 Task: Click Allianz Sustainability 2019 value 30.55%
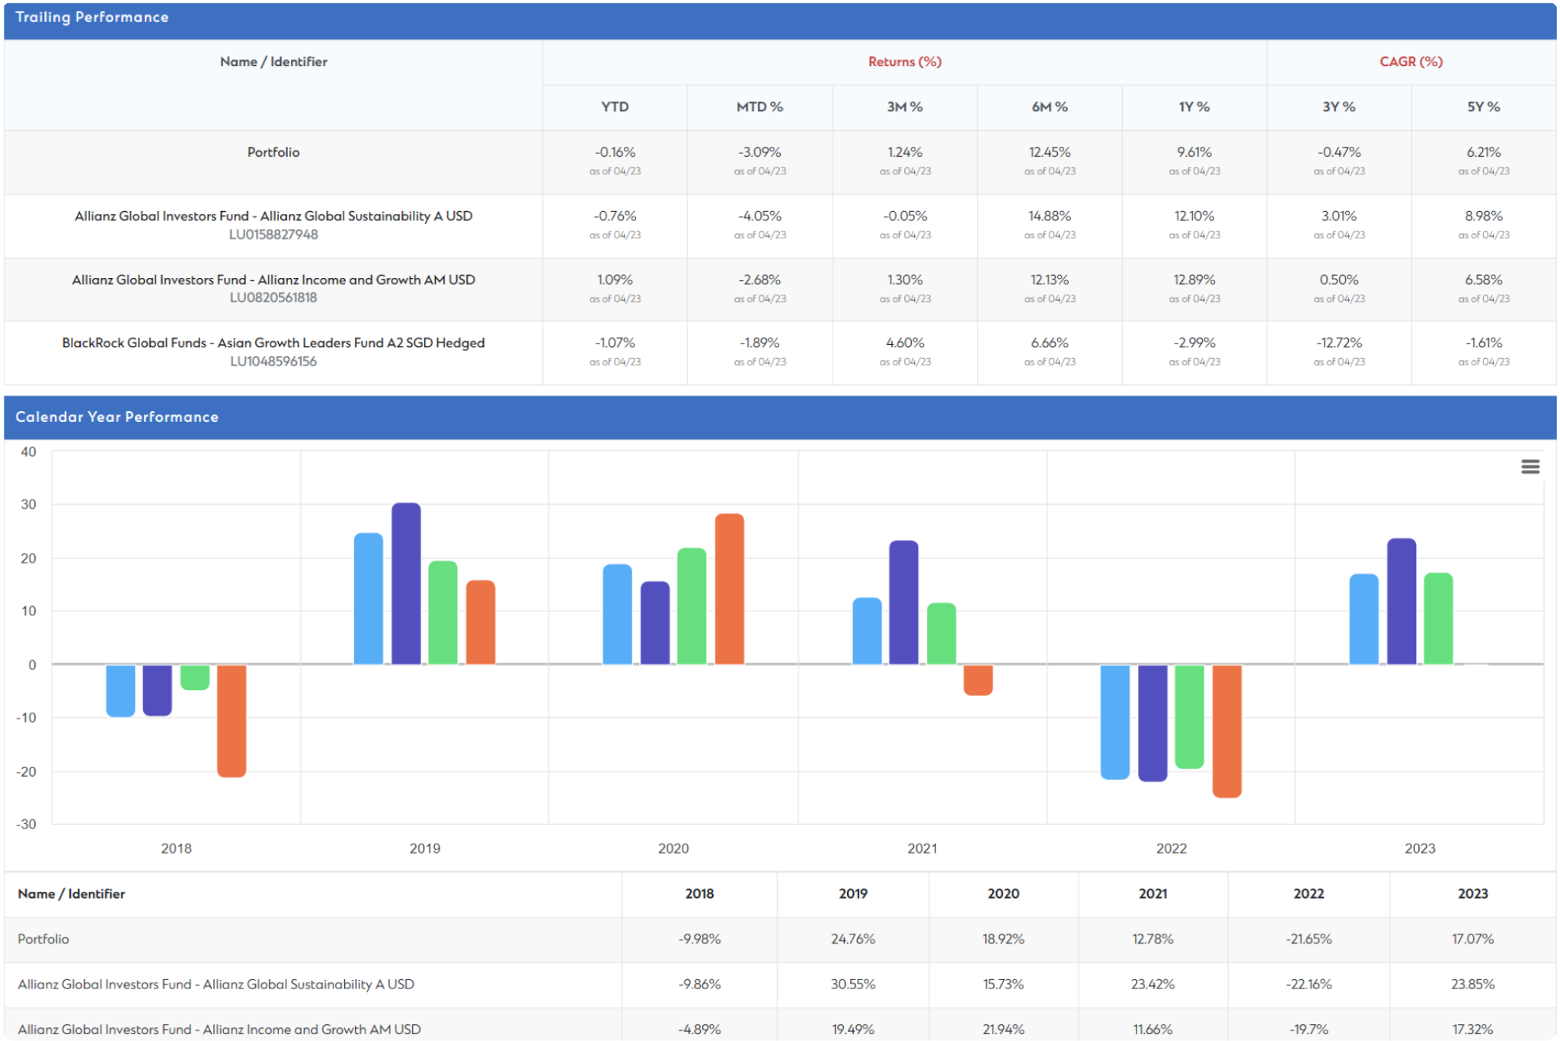[853, 984]
